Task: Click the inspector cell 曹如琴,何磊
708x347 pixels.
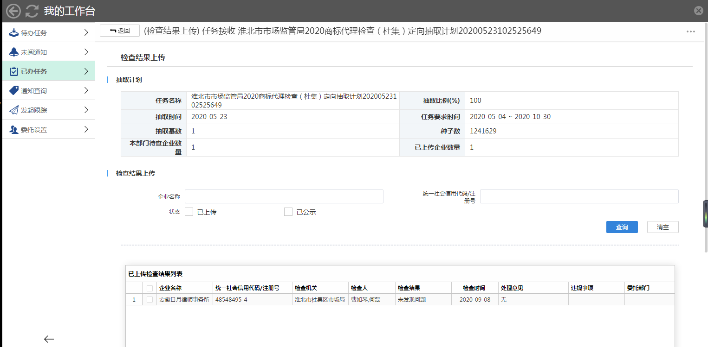Action: 371,300
